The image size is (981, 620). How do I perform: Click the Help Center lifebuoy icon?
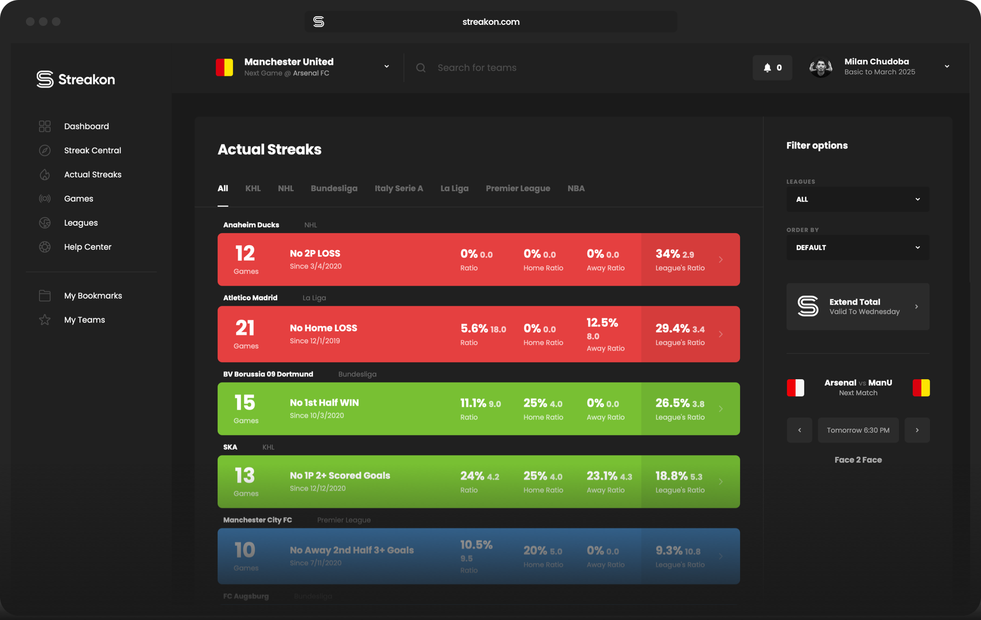[x=45, y=247]
